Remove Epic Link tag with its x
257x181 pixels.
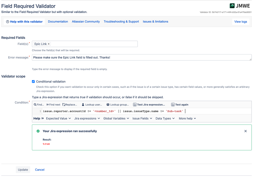coord(49,44)
